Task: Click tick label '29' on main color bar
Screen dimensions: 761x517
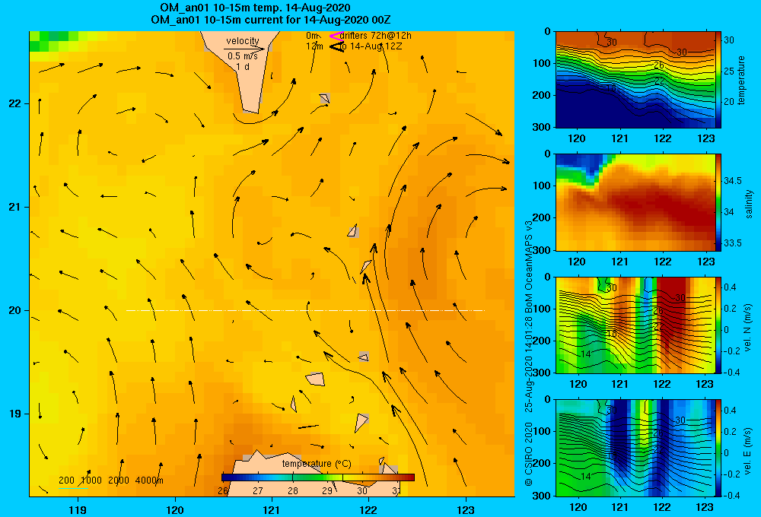Action: [327, 491]
